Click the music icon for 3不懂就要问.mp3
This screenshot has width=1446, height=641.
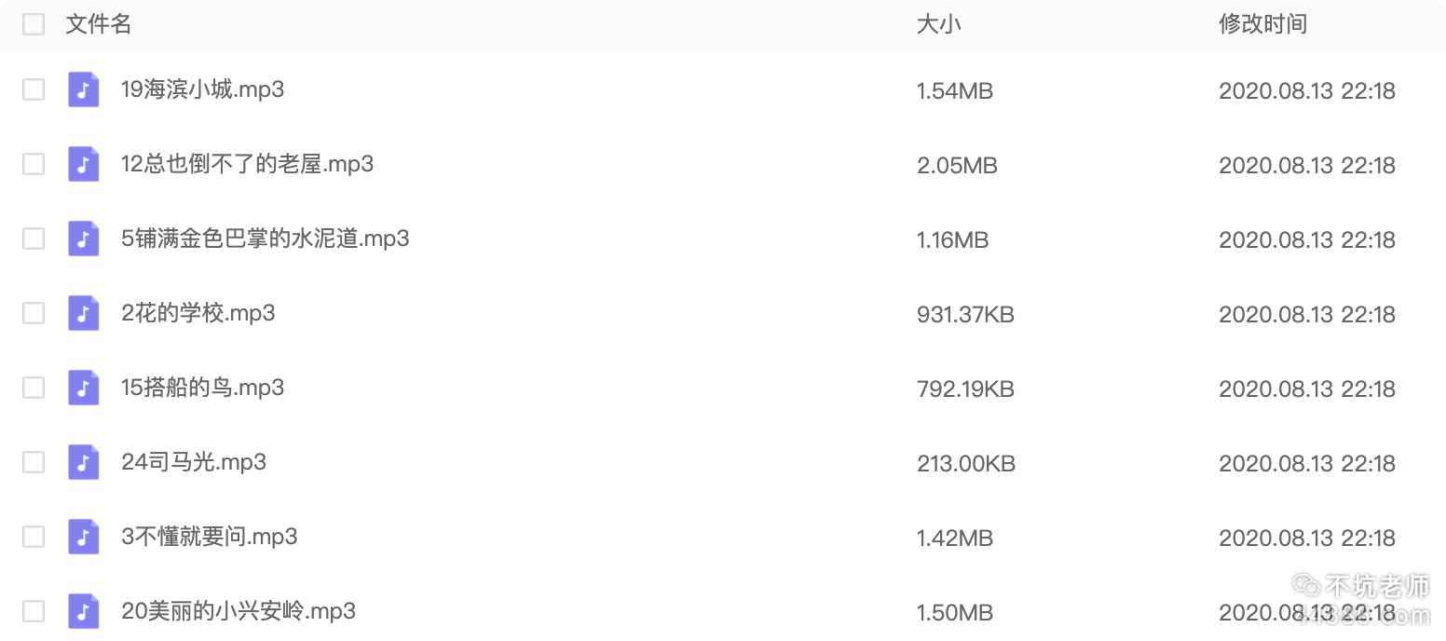tap(84, 537)
